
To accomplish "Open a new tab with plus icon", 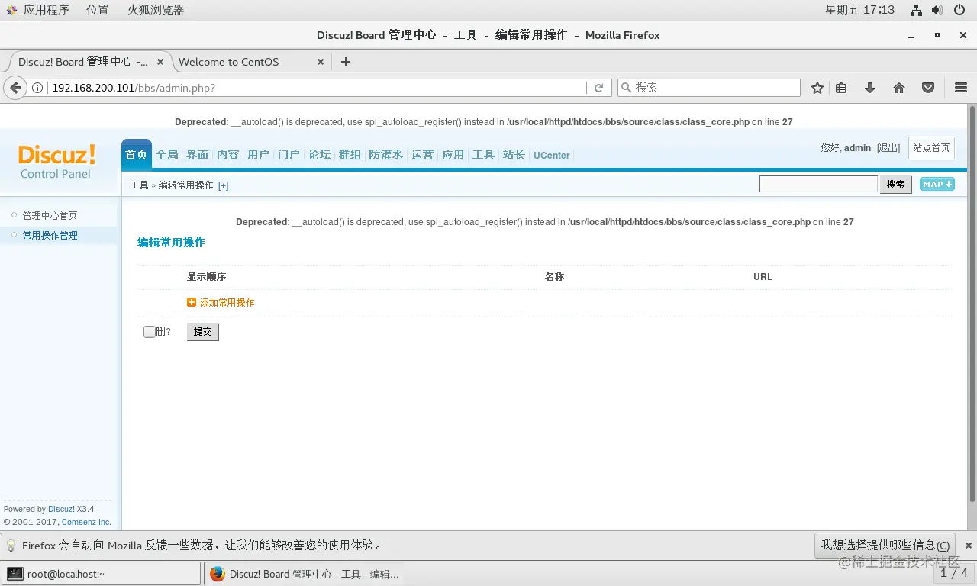I will (346, 62).
